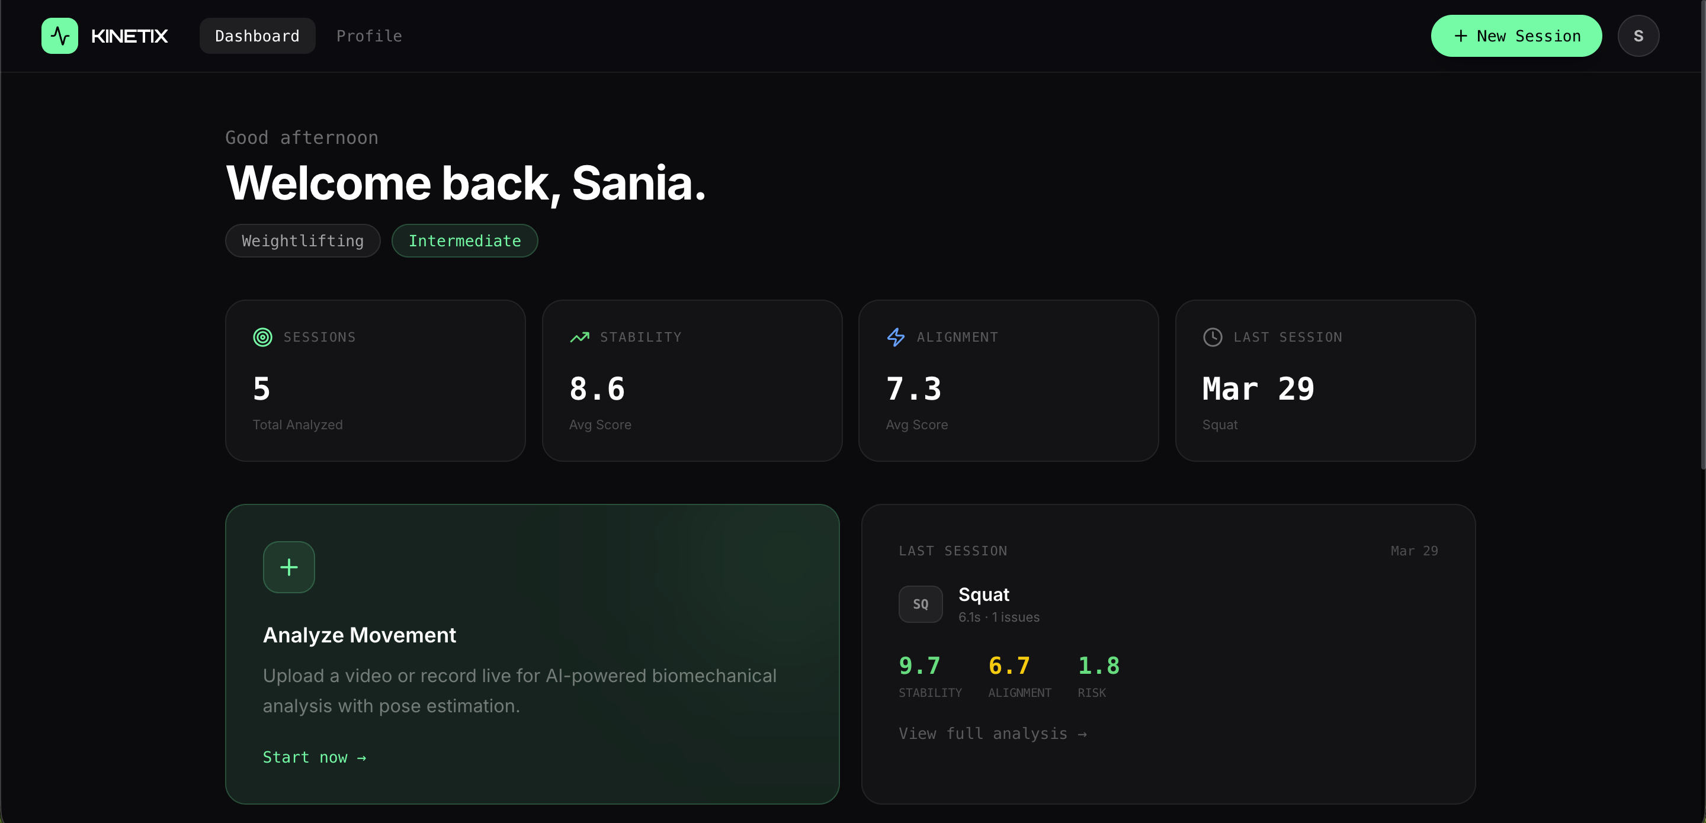The image size is (1706, 823).
Task: Click the SQ squat badge icon
Action: pyautogui.click(x=920, y=604)
